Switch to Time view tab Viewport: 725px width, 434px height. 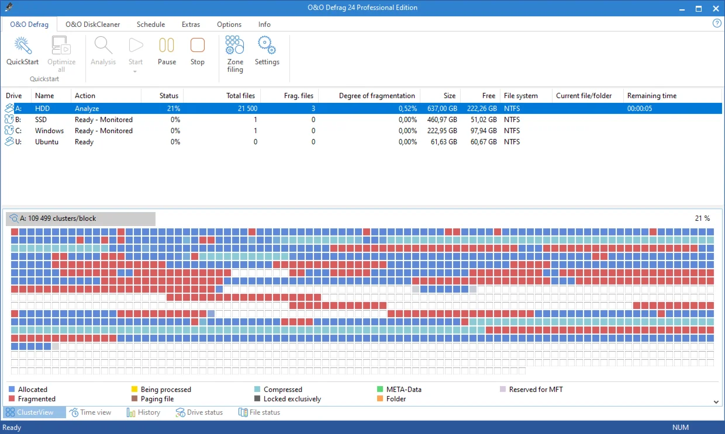pos(90,412)
